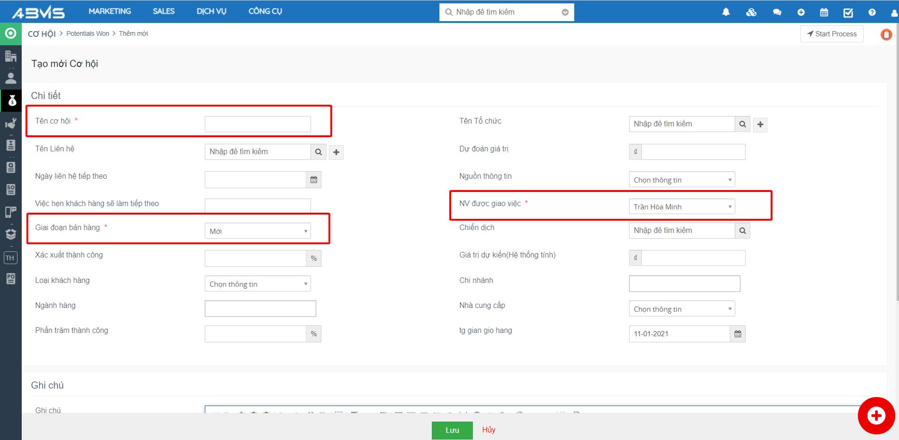
Task: Open the NV được giao việc dropdown
Action: (681, 207)
